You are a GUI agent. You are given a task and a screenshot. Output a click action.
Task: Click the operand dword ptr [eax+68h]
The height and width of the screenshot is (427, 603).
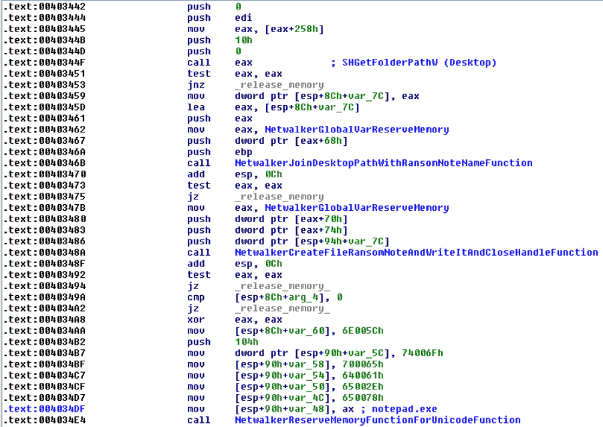pos(291,141)
